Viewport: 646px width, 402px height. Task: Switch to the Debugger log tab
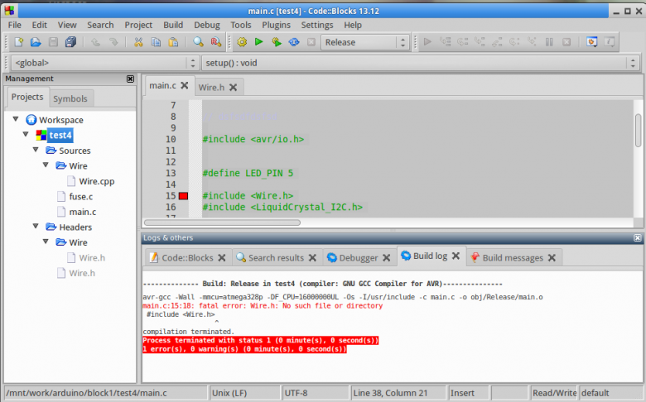(359, 258)
